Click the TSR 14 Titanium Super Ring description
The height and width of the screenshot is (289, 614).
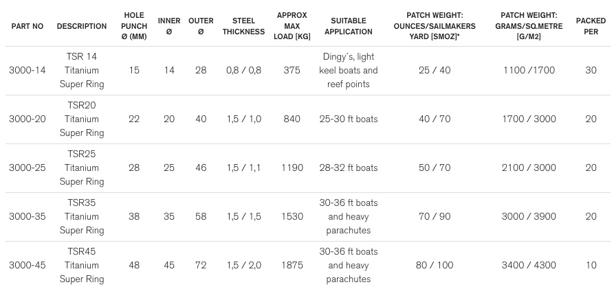tap(81, 71)
